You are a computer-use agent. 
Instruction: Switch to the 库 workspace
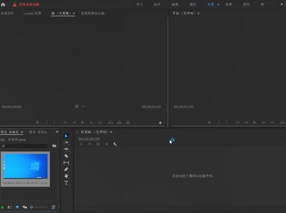(263, 5)
